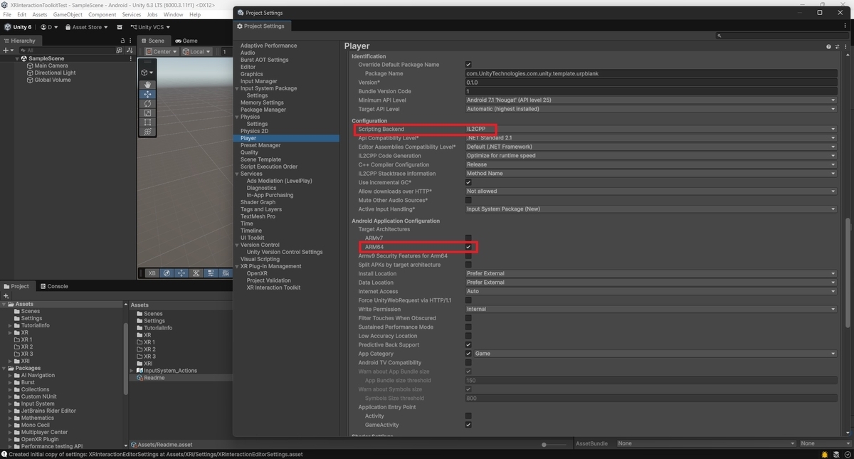Open the Scripting Backend dropdown
This screenshot has width=854, height=459.
[x=650, y=129]
